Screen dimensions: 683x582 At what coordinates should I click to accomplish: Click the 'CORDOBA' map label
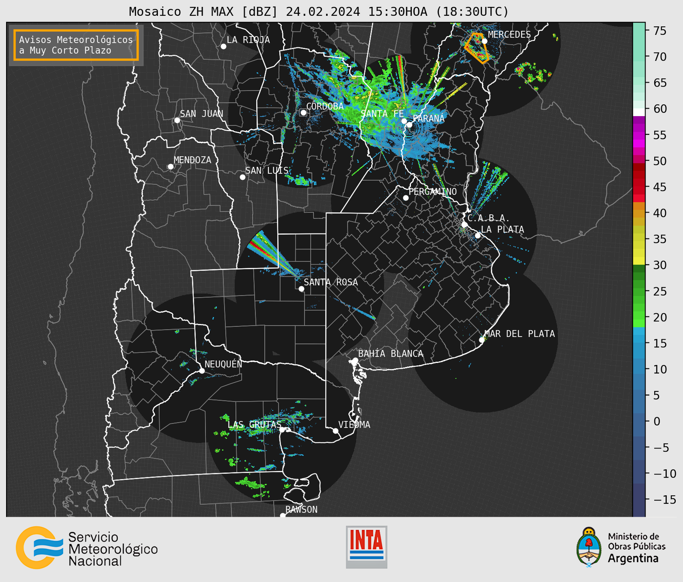(325, 106)
